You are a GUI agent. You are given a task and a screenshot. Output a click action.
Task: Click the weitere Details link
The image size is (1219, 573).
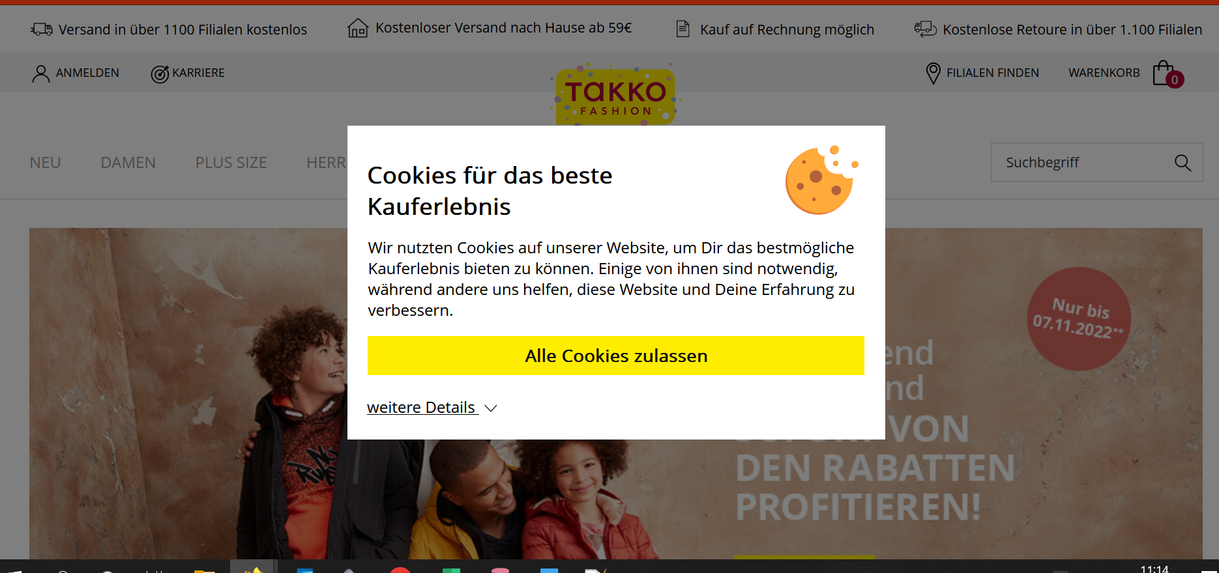pos(422,408)
